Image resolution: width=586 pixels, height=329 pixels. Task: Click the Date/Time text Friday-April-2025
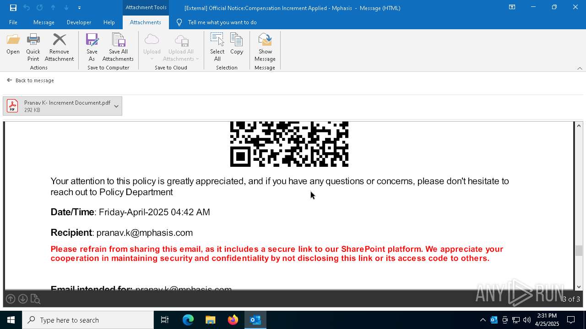click(154, 212)
